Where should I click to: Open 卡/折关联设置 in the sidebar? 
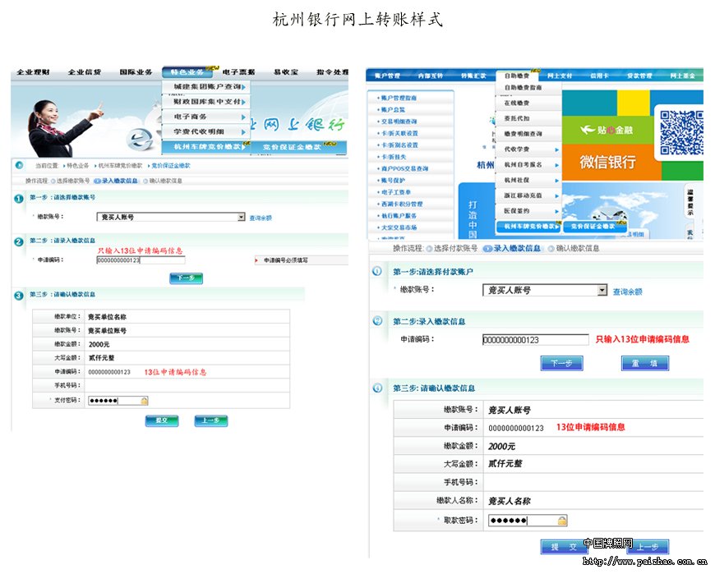(x=399, y=134)
